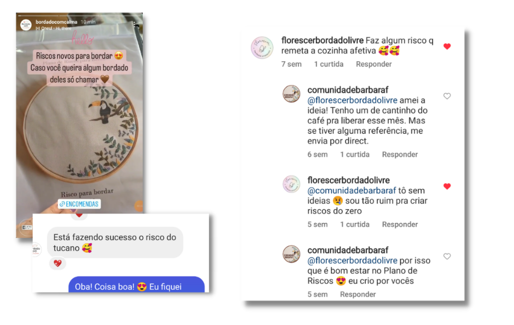Open the story three-dots options menu

click(134, 24)
